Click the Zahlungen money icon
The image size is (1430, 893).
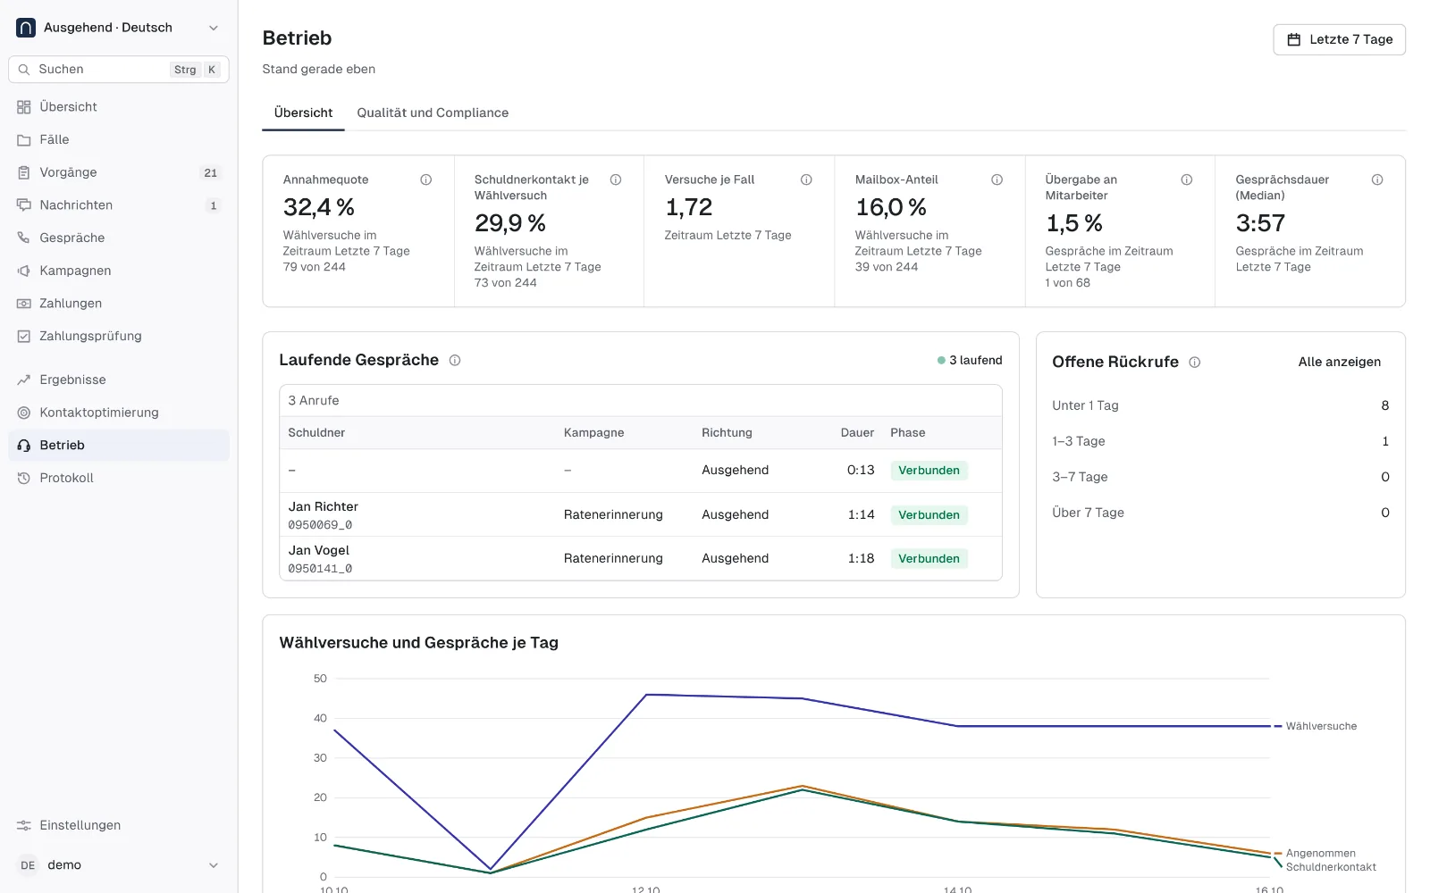[x=24, y=304]
